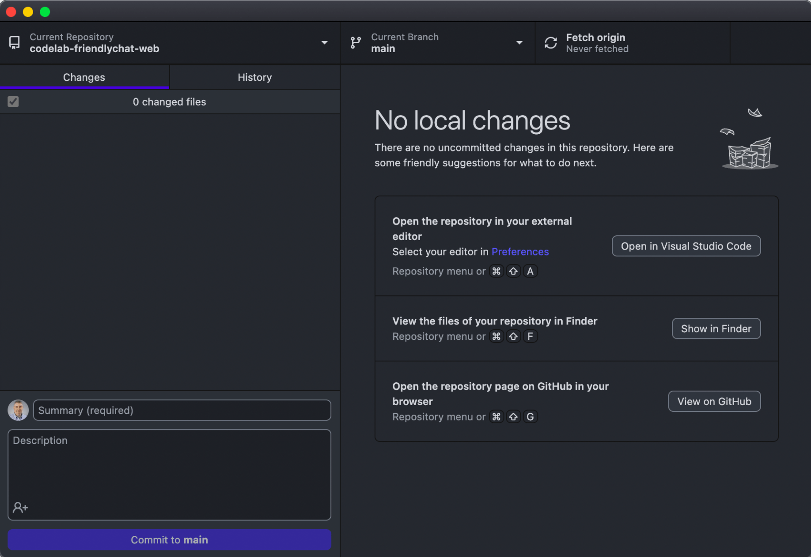This screenshot has width=811, height=557.
Task: Click the Summary (required) input field
Action: [x=182, y=410]
